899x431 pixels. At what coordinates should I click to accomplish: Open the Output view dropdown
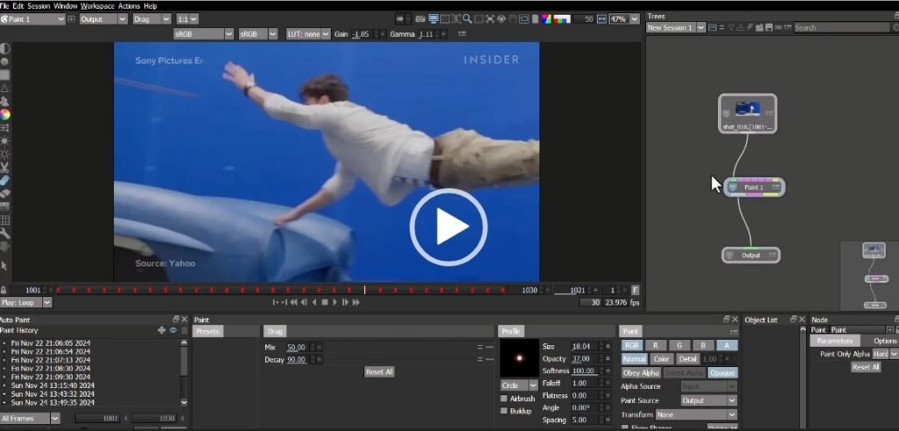[x=104, y=19]
